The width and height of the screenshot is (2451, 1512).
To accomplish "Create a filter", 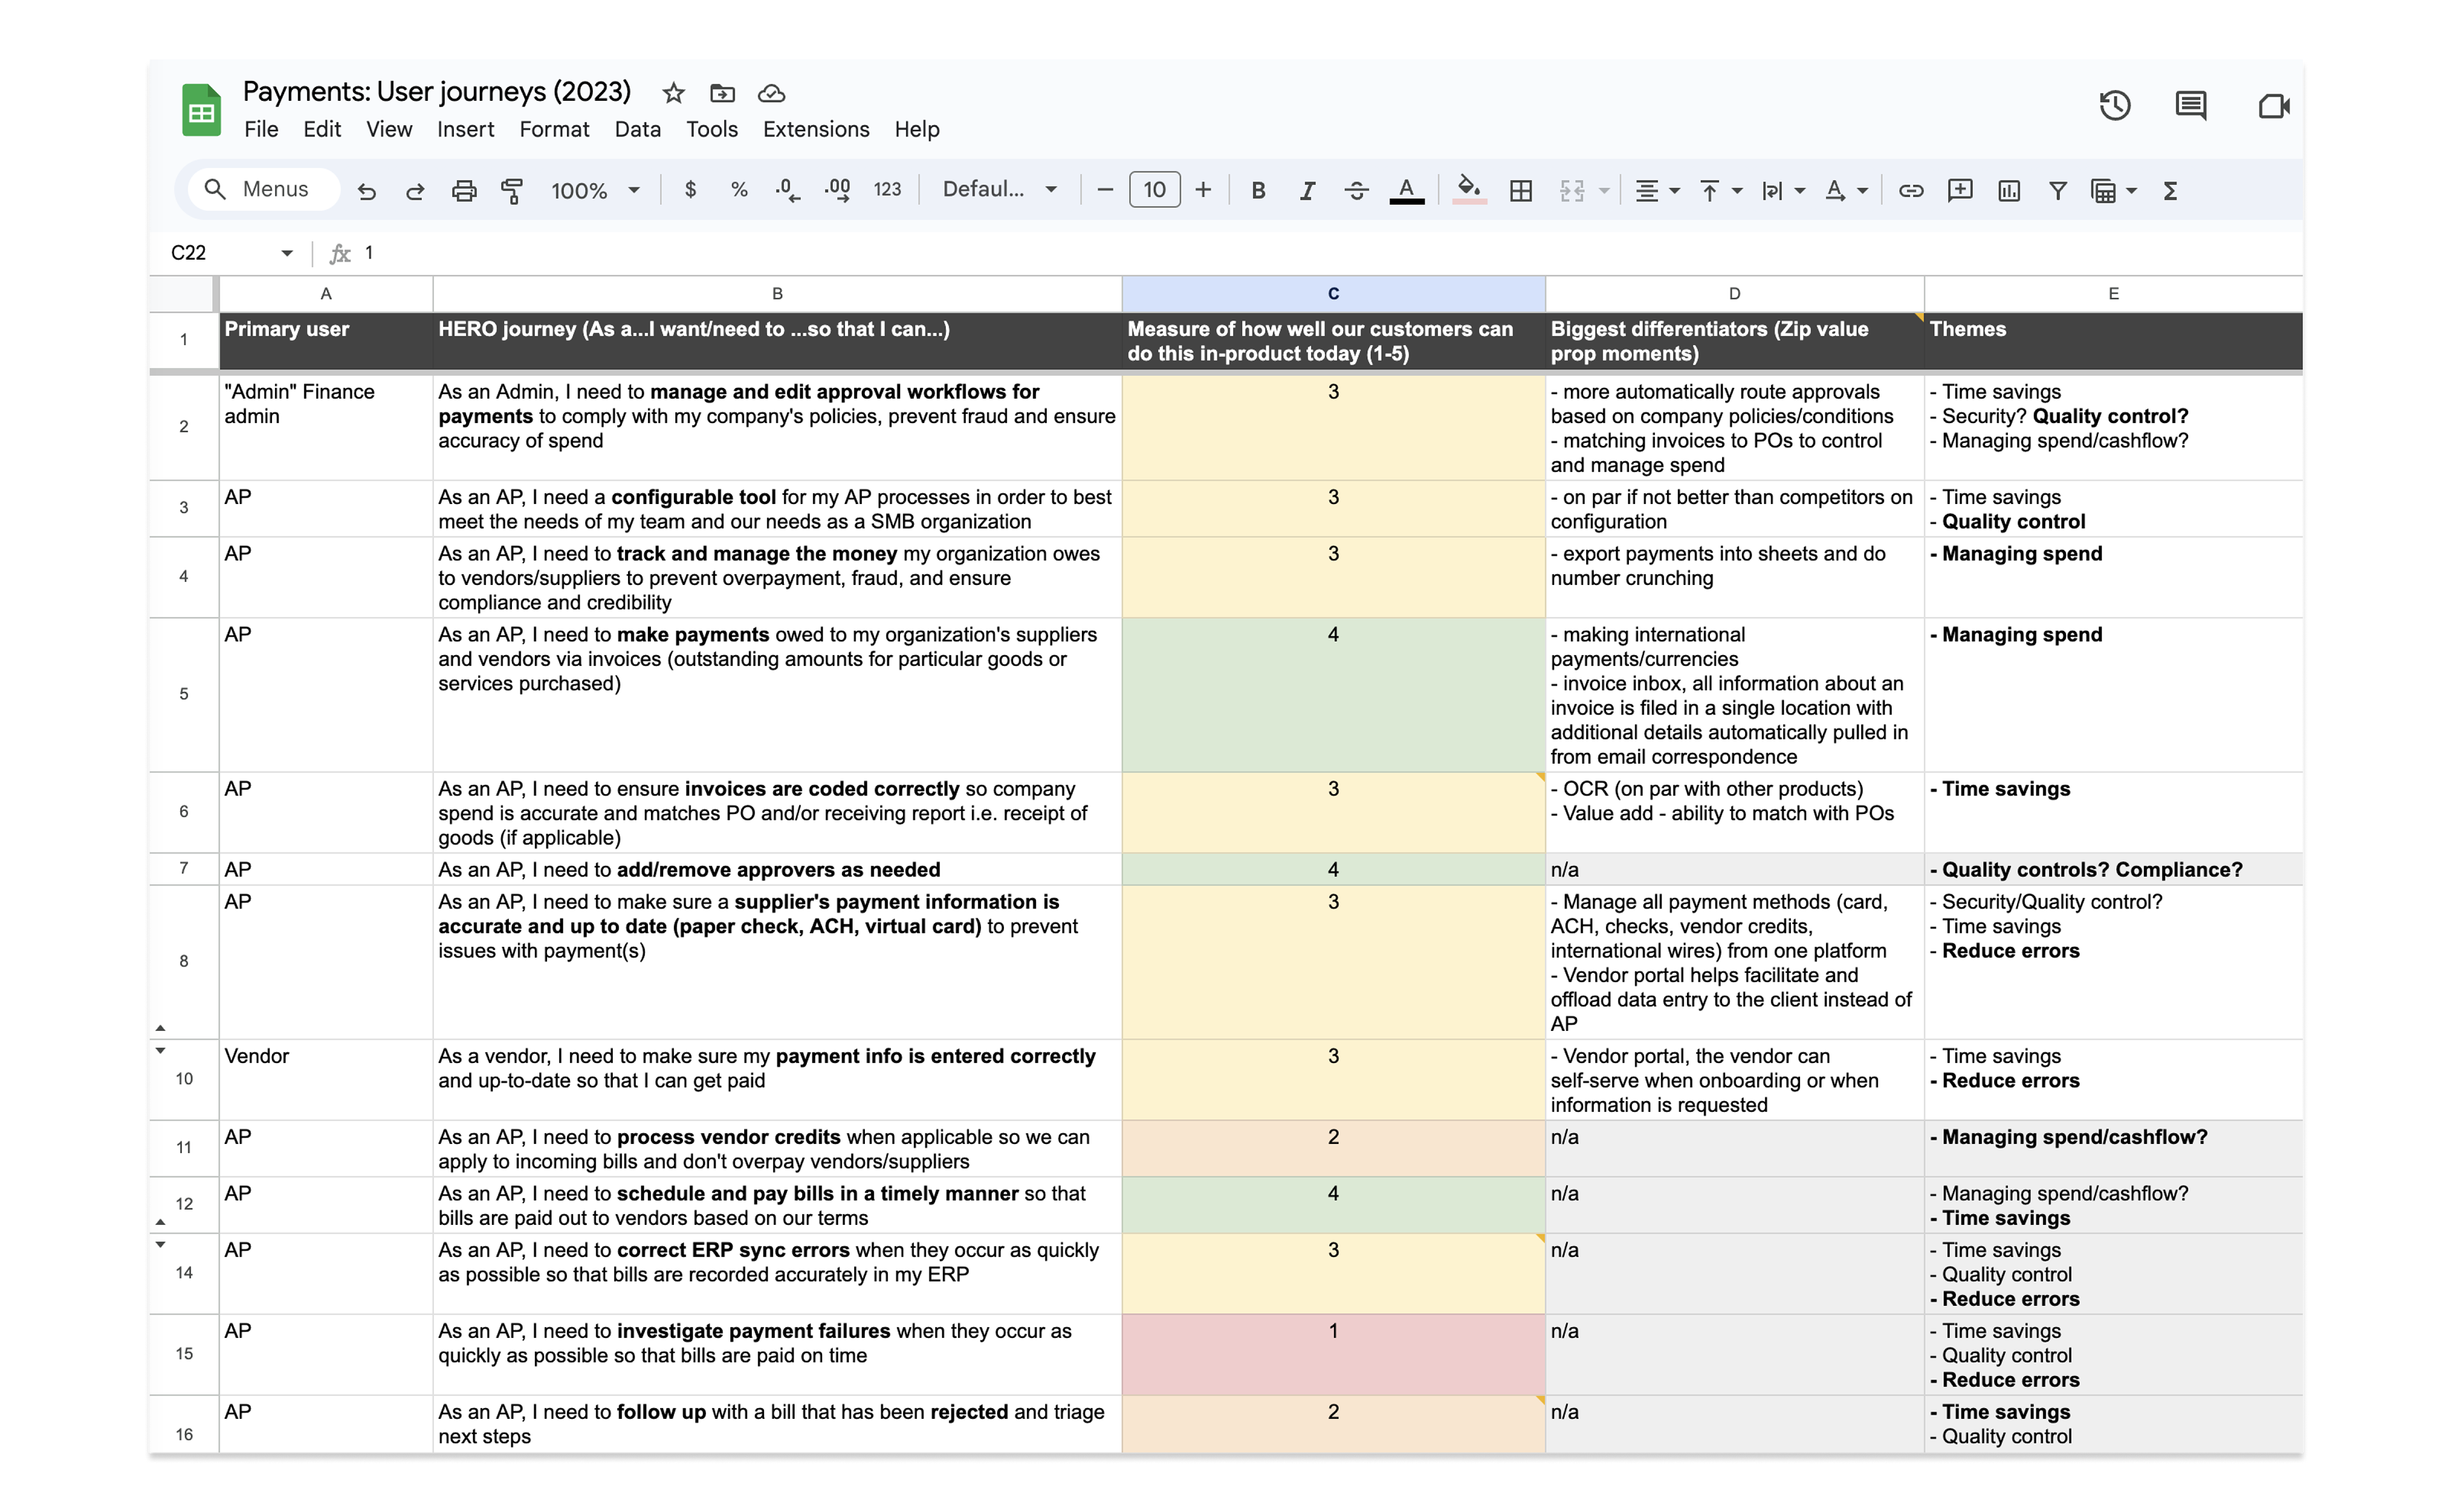I will pos(2058,190).
